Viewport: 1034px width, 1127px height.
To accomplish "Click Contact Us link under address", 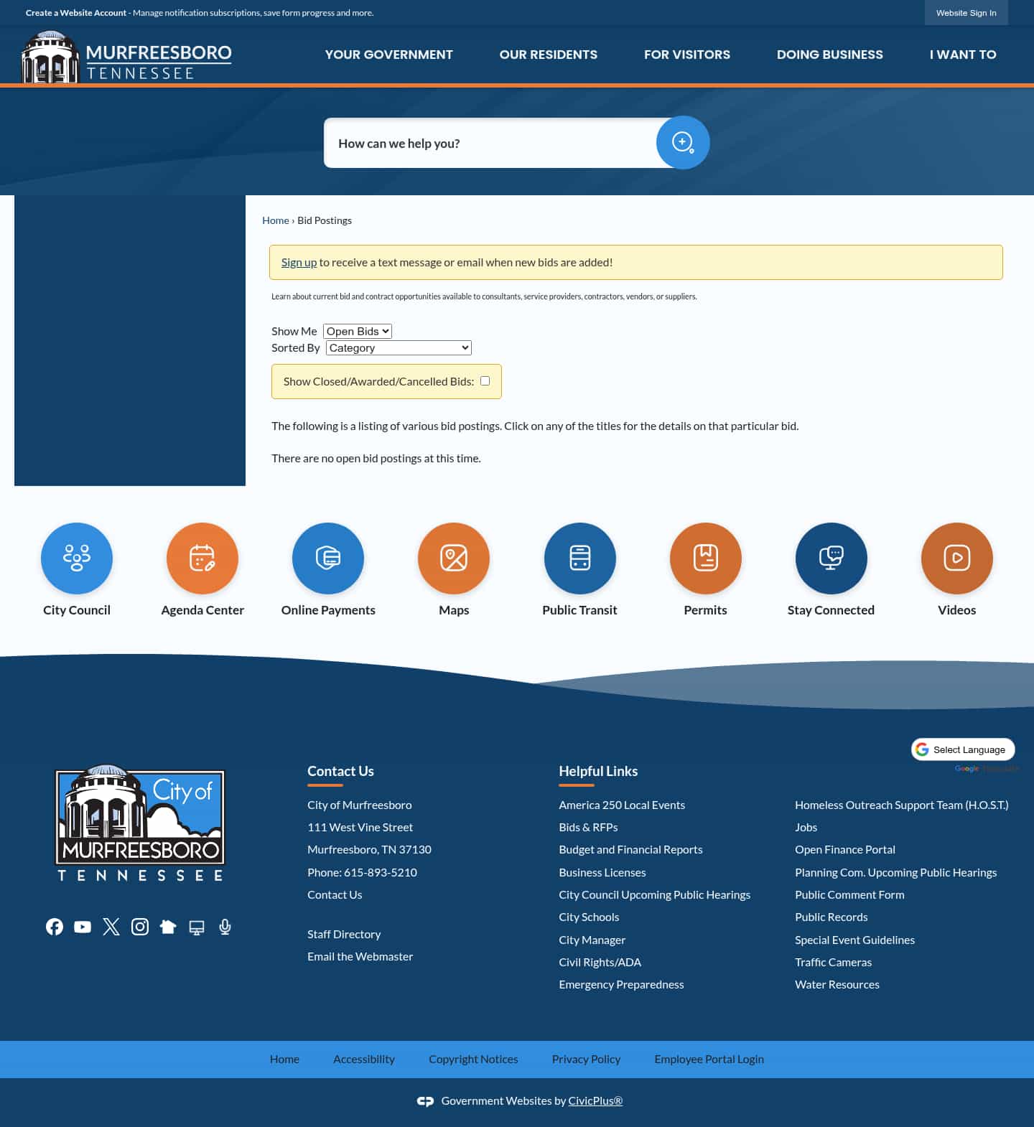I will [335, 895].
